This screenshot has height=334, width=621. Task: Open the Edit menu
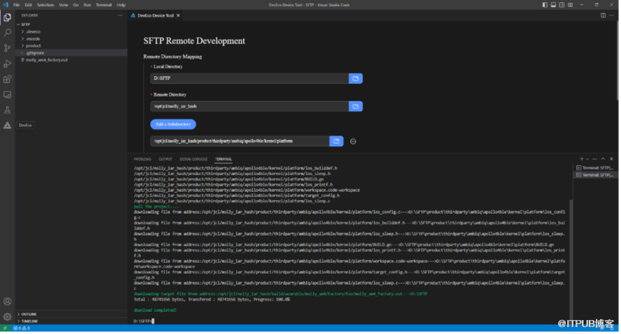tap(29, 5)
